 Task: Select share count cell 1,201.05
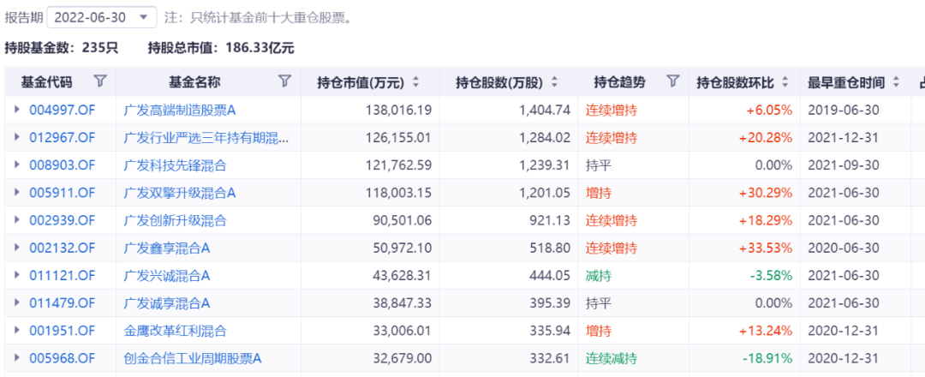pyautogui.click(x=546, y=193)
